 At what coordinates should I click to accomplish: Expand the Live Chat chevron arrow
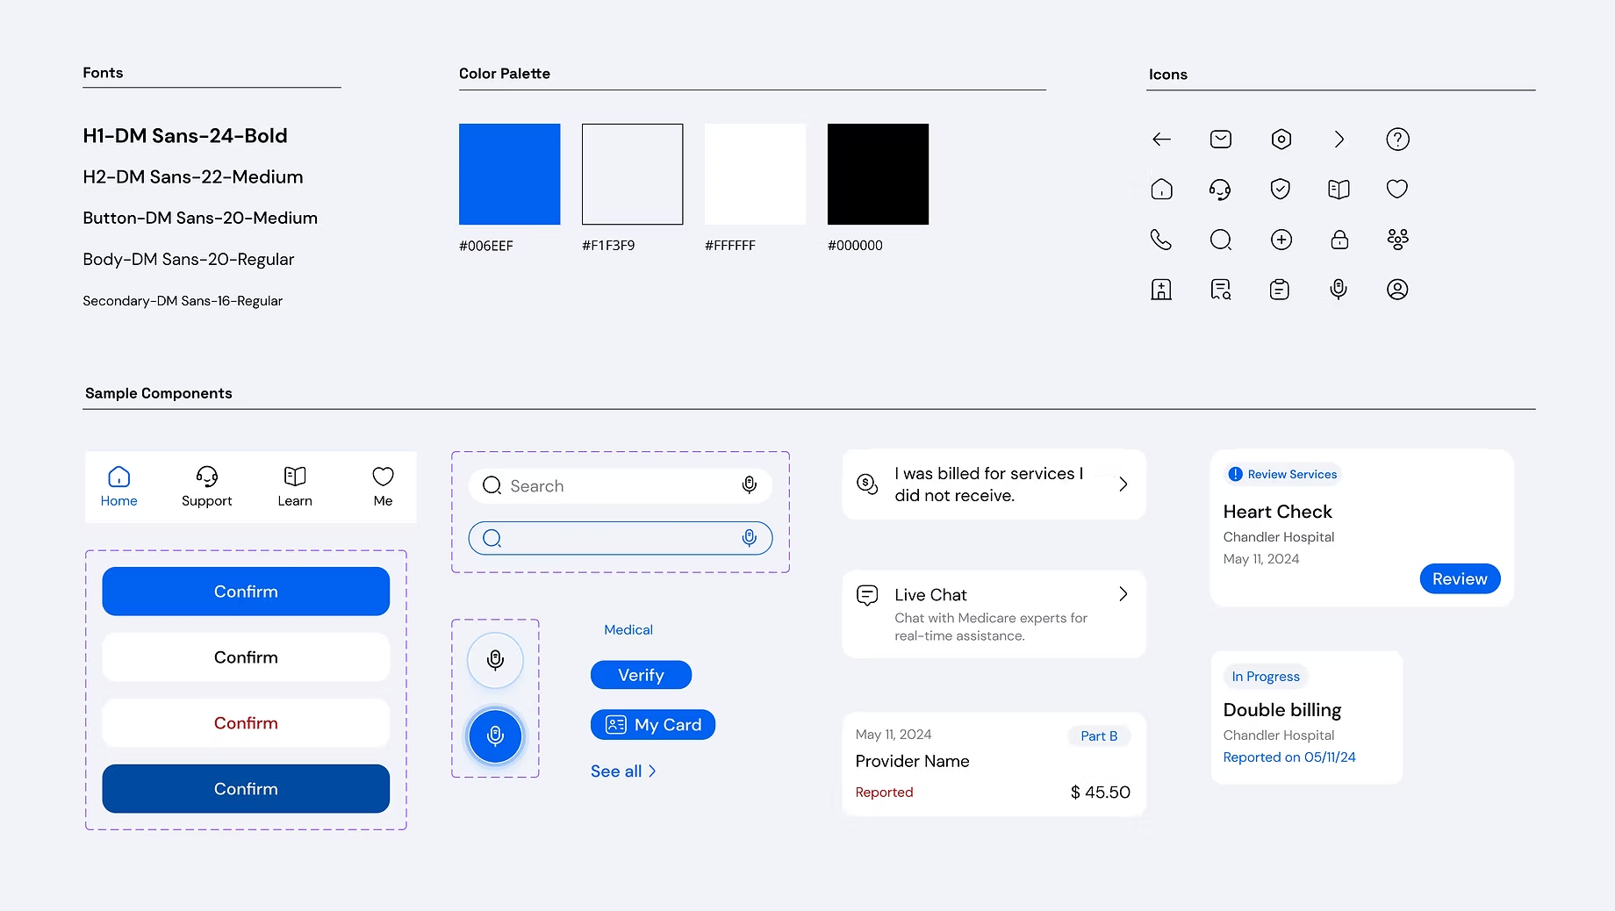tap(1123, 594)
